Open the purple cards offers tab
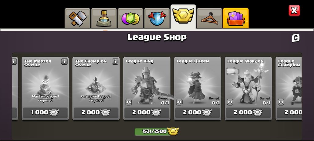Viewport: 314px width, 141px height. click(x=236, y=18)
